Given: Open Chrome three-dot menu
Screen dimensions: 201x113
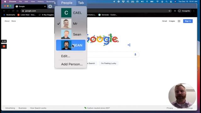Looking at the screenshot, I should pos(194,11).
